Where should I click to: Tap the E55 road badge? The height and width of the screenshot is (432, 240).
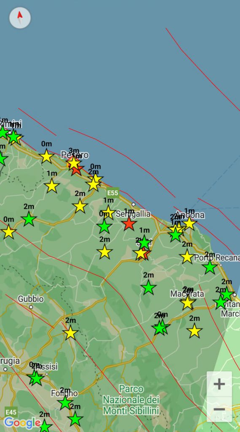[x=113, y=192]
